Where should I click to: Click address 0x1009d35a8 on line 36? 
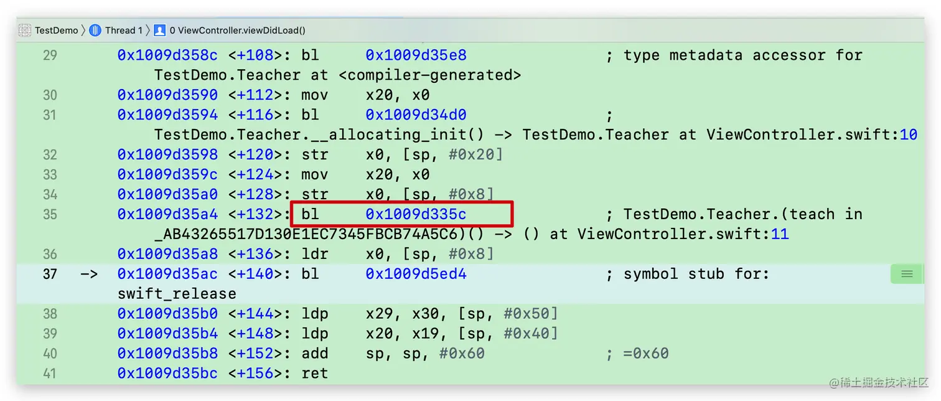click(167, 254)
